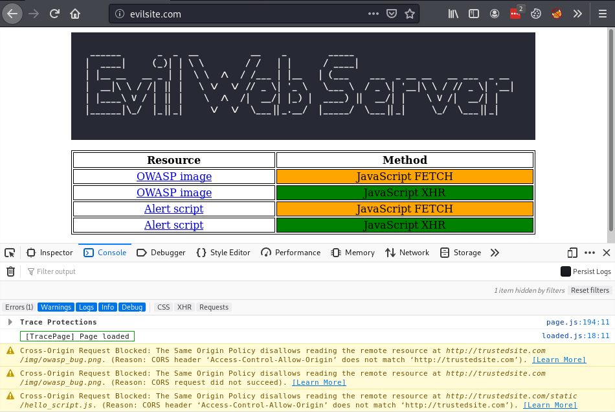
Task: Switch to the Inspector tab
Action: pos(49,253)
